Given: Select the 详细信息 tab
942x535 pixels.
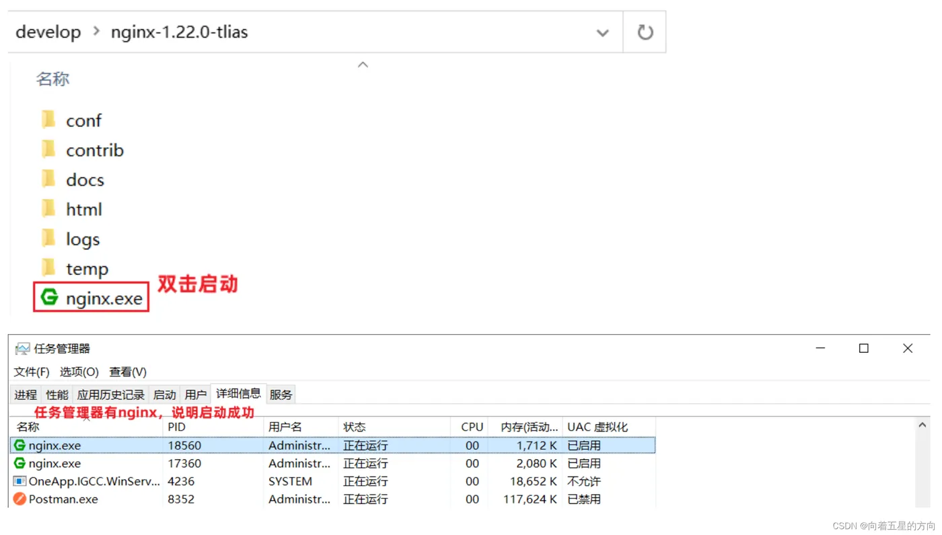Looking at the screenshot, I should point(238,393).
